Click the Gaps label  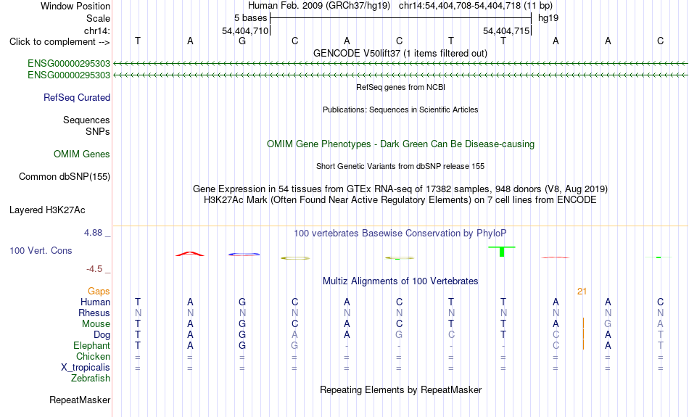[99, 292]
